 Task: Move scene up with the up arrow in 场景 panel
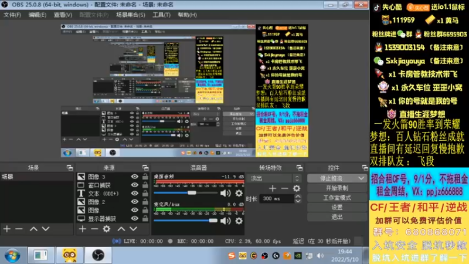[x=33, y=229]
